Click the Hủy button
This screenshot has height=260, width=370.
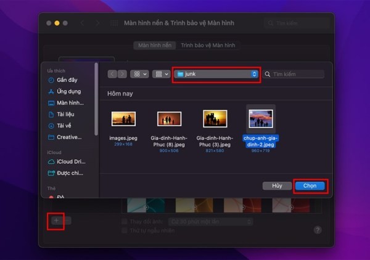pyautogui.click(x=277, y=185)
